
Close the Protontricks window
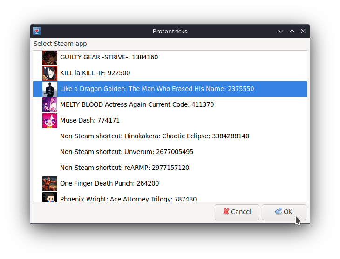coord(303,31)
